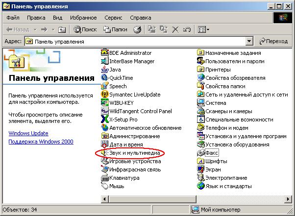Open Специальные возможности accessibility icon
Screen dimensions: 295x216
pos(201,120)
